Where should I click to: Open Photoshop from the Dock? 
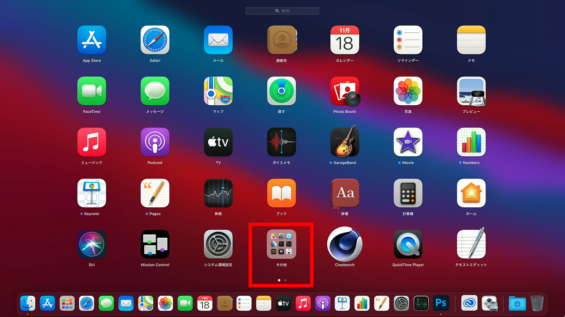coord(441,303)
